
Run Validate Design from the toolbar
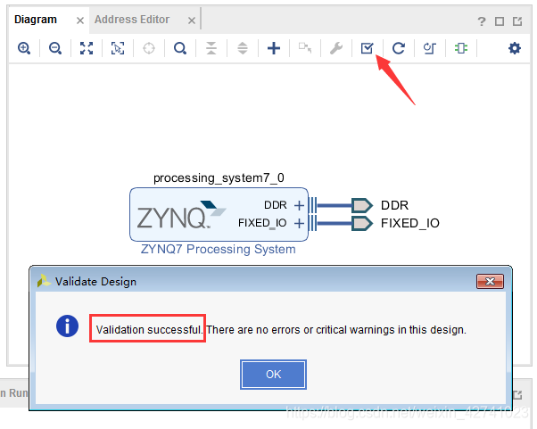[368, 48]
